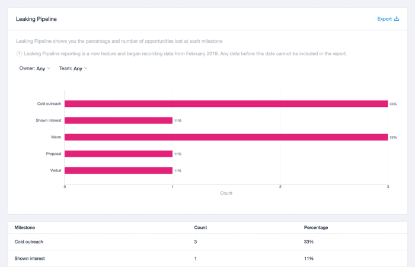Click the Verbal label on chart axis
The width and height of the screenshot is (415, 267).
pos(55,170)
